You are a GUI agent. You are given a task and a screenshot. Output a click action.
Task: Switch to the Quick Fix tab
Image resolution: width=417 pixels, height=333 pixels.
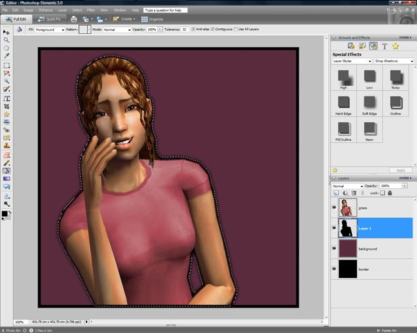[49, 19]
